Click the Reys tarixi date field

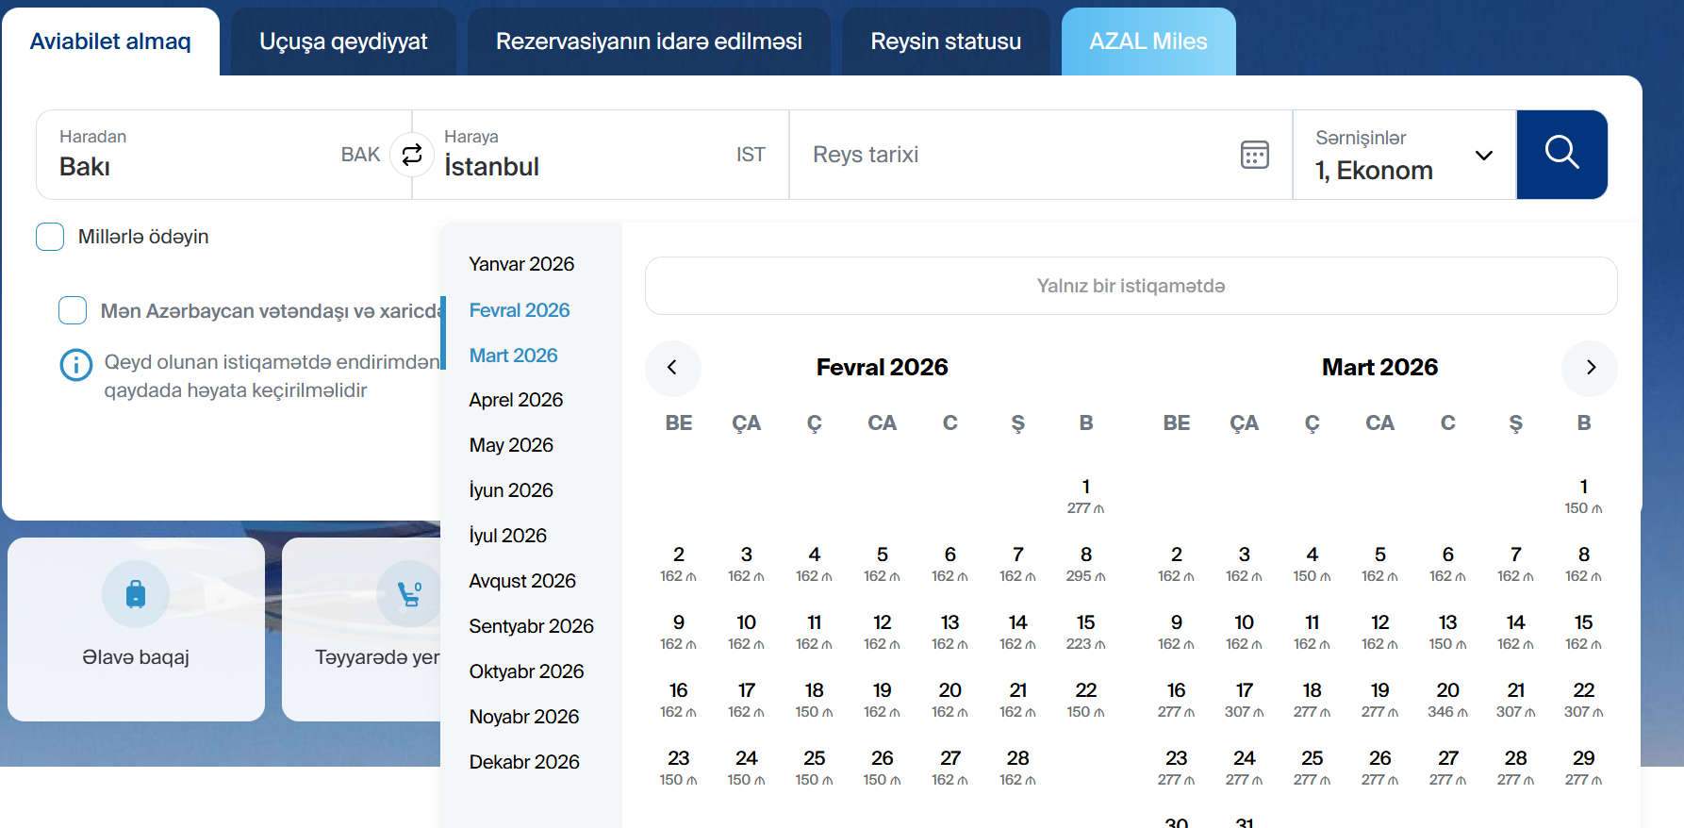[1018, 155]
